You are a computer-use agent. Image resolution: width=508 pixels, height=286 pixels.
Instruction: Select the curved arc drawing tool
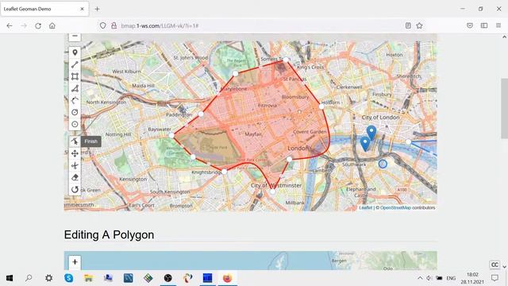coord(75,101)
